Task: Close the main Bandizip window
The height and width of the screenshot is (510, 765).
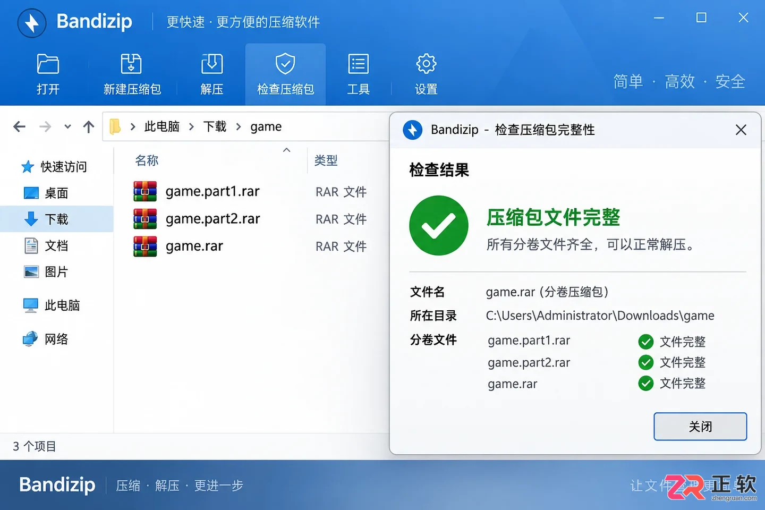Action: click(743, 18)
